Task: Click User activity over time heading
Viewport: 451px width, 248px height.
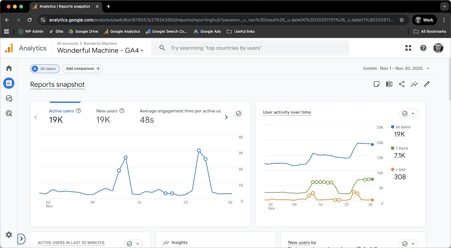Action: pyautogui.click(x=287, y=112)
